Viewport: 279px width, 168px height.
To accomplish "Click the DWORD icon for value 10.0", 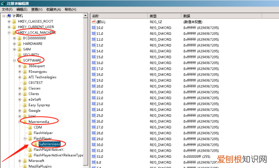I will 93,27.
